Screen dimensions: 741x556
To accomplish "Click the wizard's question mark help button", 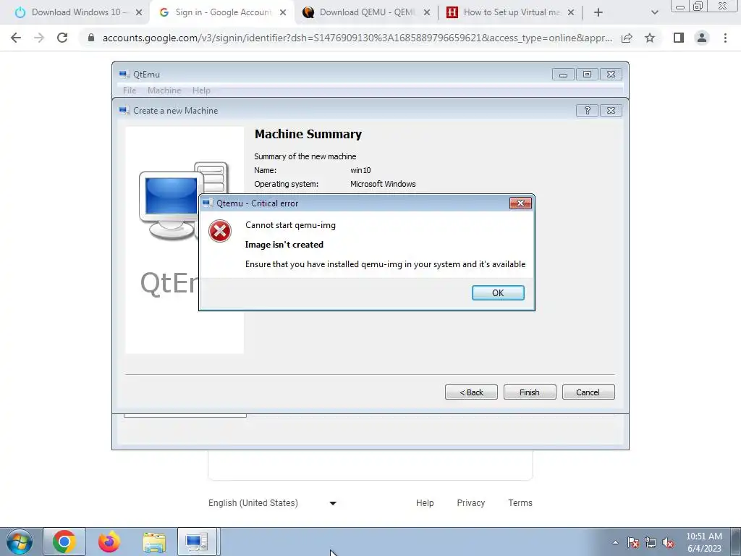I will (587, 110).
